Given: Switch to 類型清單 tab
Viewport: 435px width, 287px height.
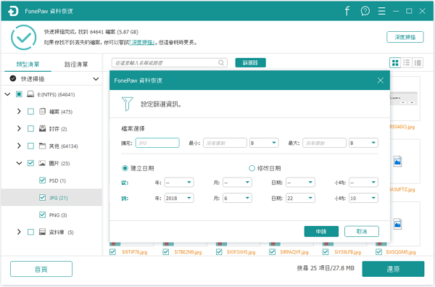Looking at the screenshot, I should pyautogui.click(x=28, y=65).
